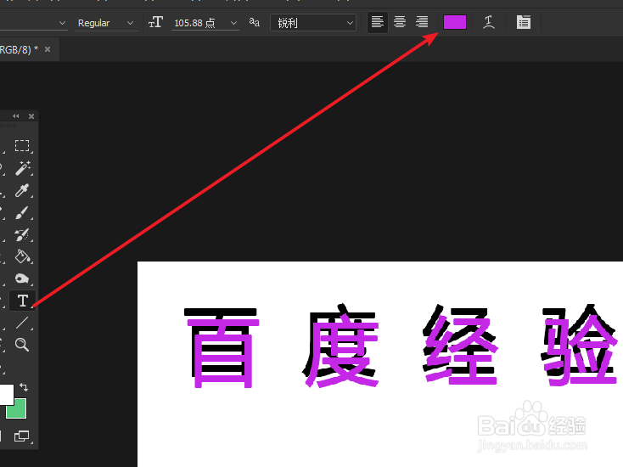Screen dimensions: 623x467
Task: Select the Rectangular Marquee tool
Action: click(x=22, y=146)
